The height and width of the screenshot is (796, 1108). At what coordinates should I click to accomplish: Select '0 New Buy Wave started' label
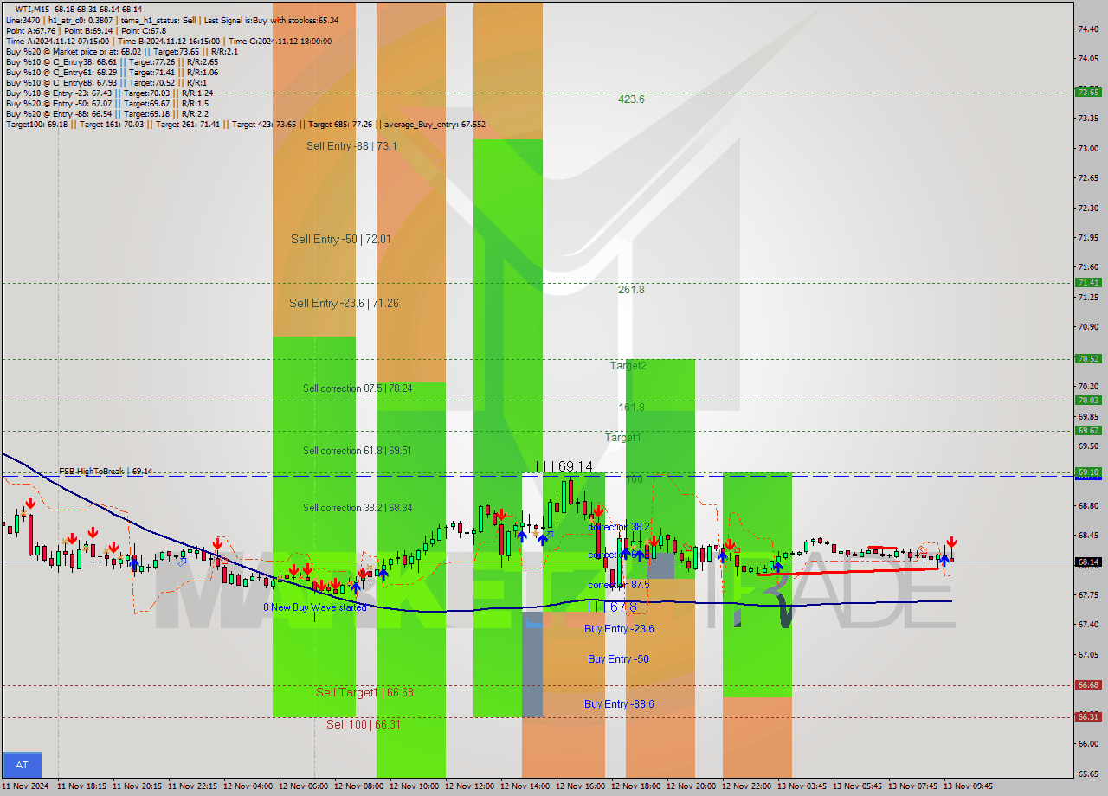[x=315, y=607]
